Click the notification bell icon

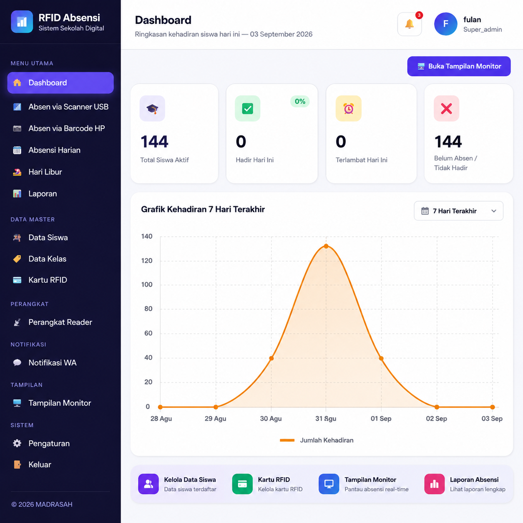click(410, 24)
